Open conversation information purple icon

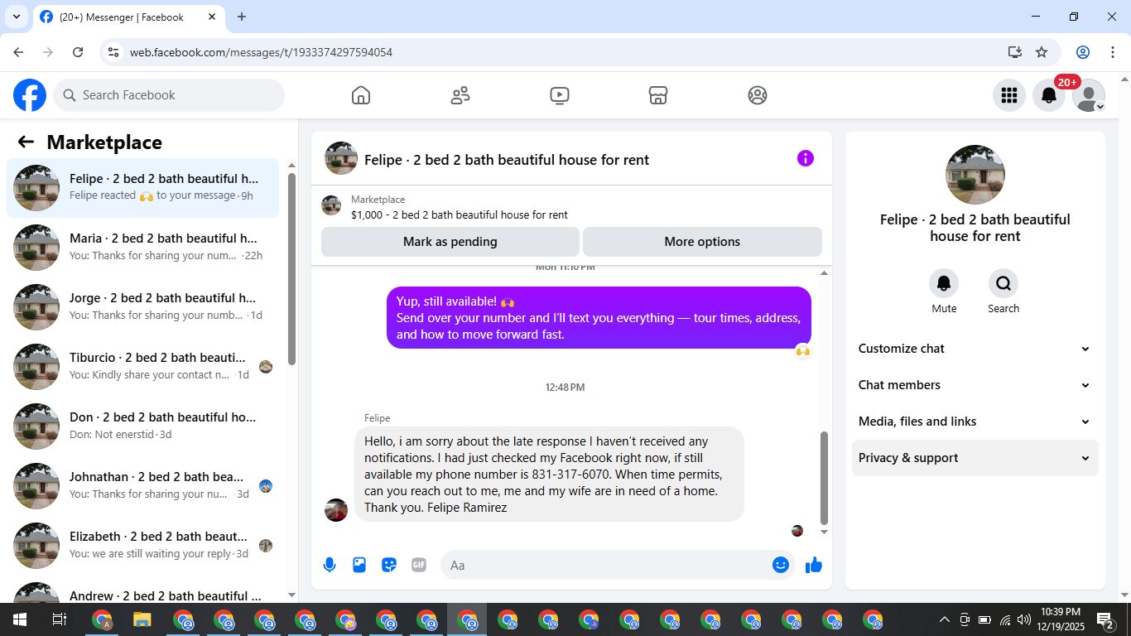point(806,158)
